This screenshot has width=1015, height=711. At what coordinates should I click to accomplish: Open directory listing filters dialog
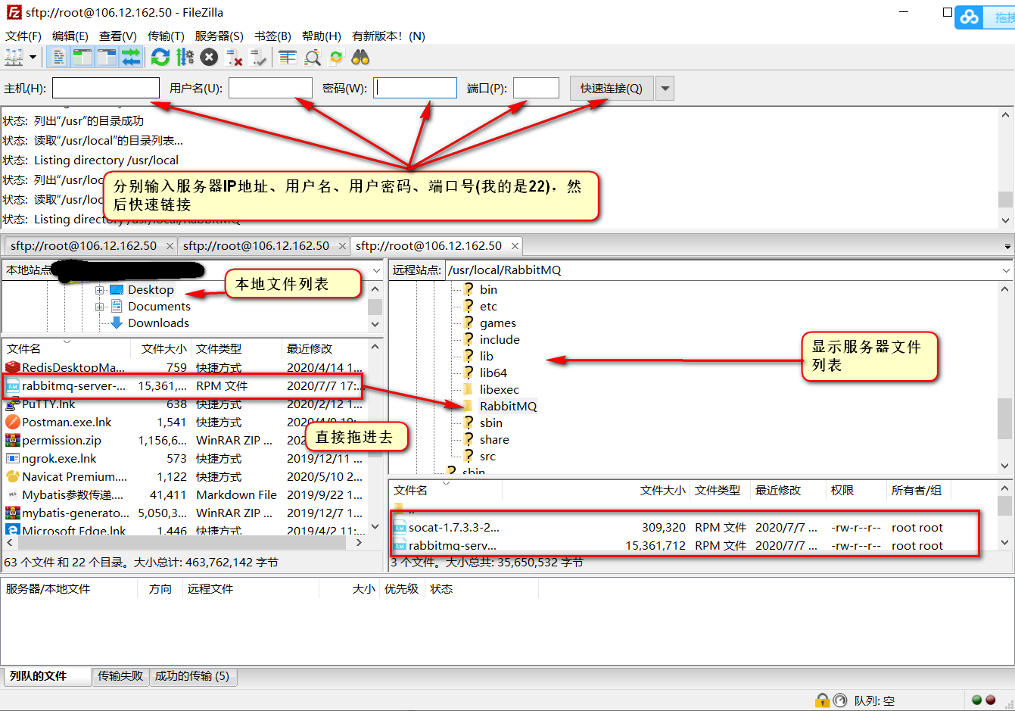[x=288, y=57]
